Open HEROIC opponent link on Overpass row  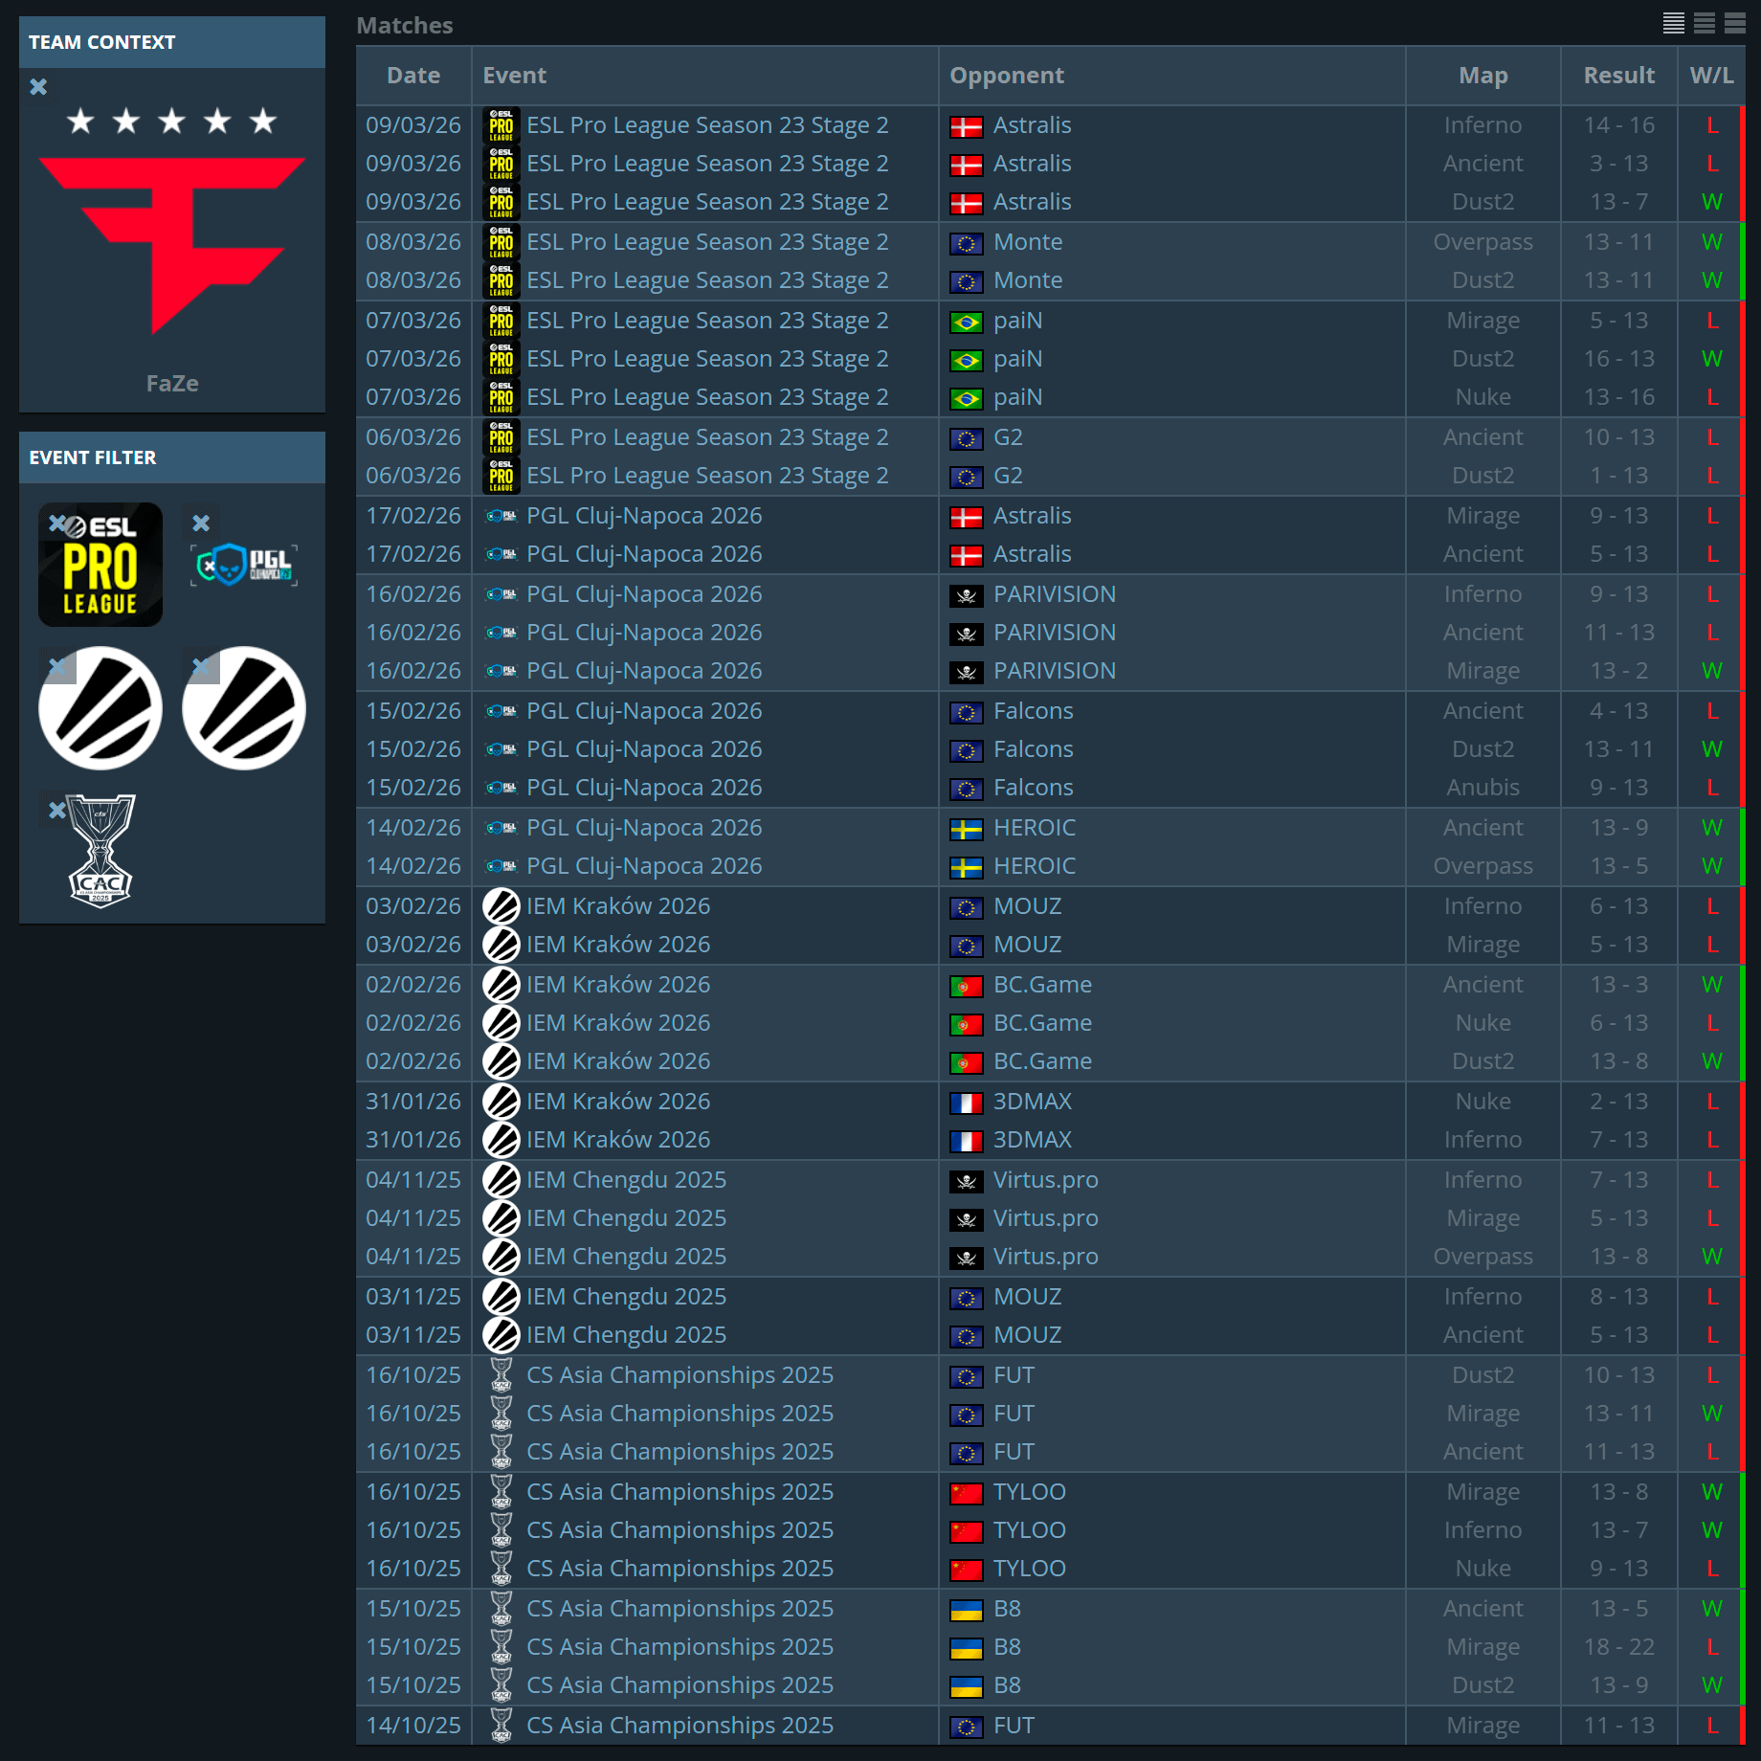1034,866
